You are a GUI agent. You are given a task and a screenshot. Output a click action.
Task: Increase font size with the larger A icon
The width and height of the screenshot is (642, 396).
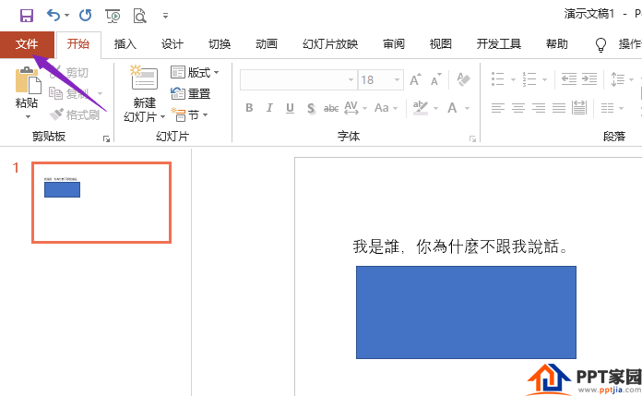(x=416, y=79)
